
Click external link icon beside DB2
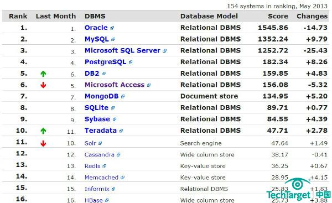point(103,74)
